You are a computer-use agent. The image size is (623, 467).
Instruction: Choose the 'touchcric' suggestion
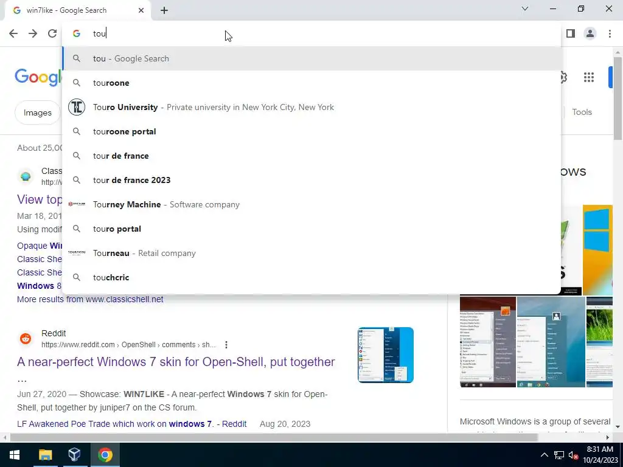coord(311,277)
